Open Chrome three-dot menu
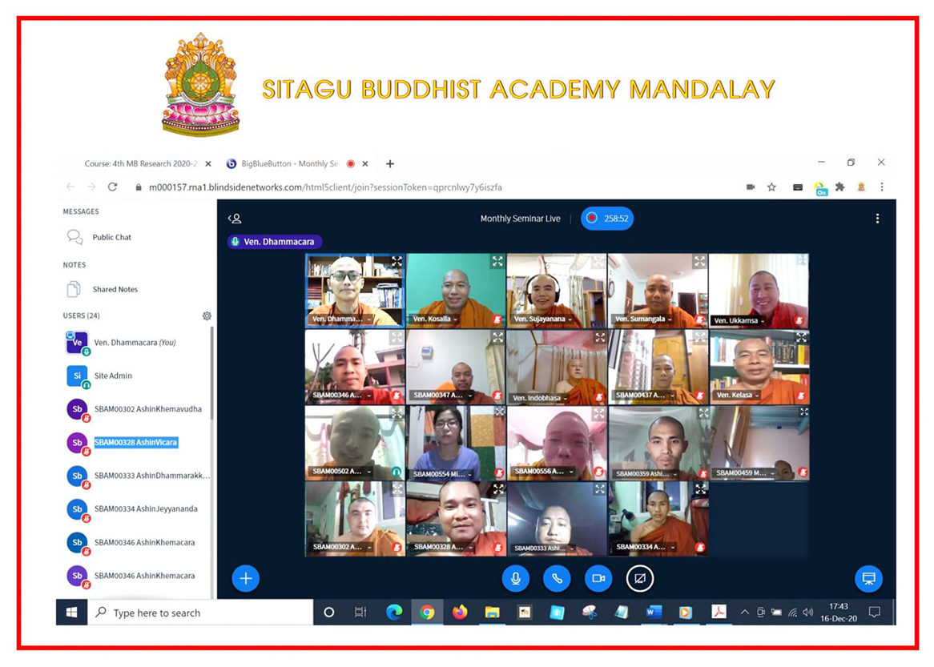 882,187
